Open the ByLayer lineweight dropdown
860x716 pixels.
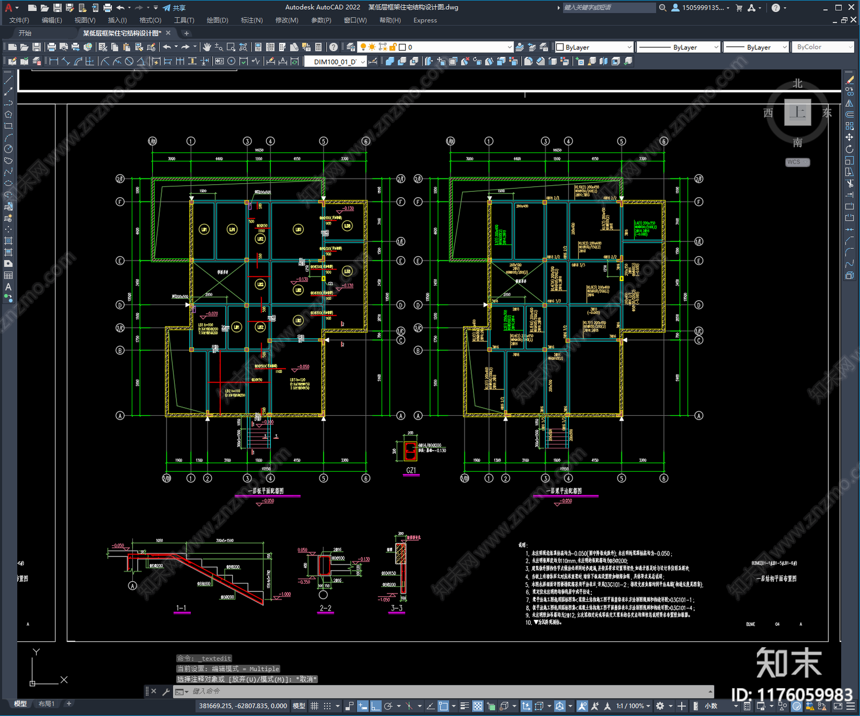coord(756,47)
